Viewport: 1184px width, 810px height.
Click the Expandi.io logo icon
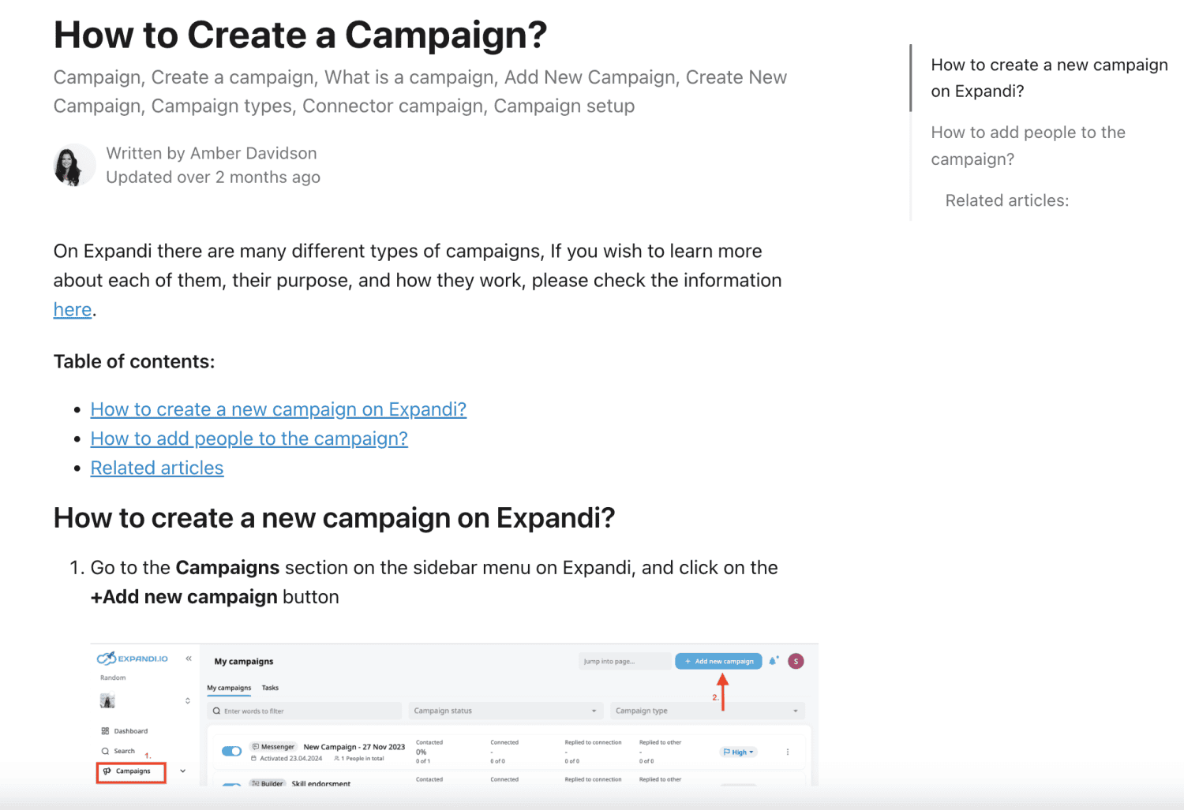point(107,659)
